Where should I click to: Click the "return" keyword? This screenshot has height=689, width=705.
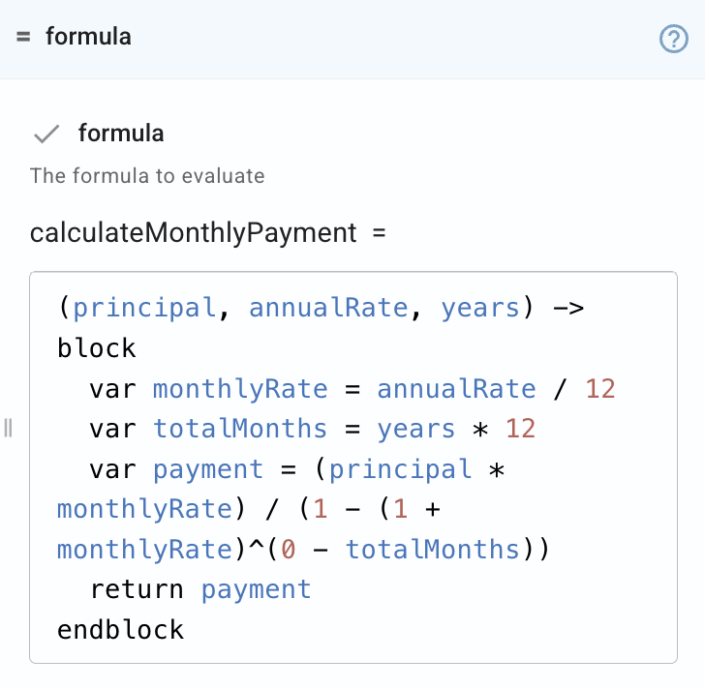[x=137, y=589]
